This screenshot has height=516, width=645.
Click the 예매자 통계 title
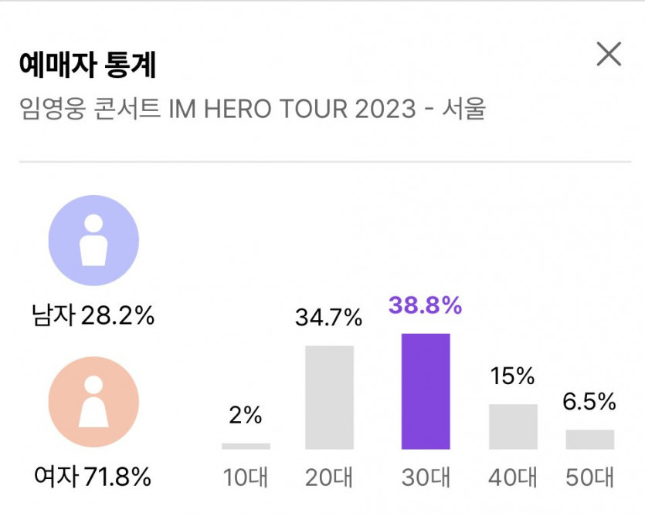(x=87, y=66)
